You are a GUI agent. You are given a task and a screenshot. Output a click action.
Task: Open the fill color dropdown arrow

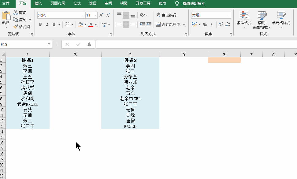[85, 24]
